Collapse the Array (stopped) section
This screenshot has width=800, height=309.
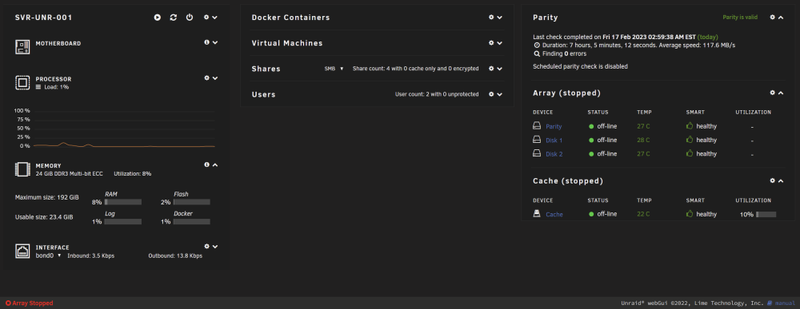[781, 93]
